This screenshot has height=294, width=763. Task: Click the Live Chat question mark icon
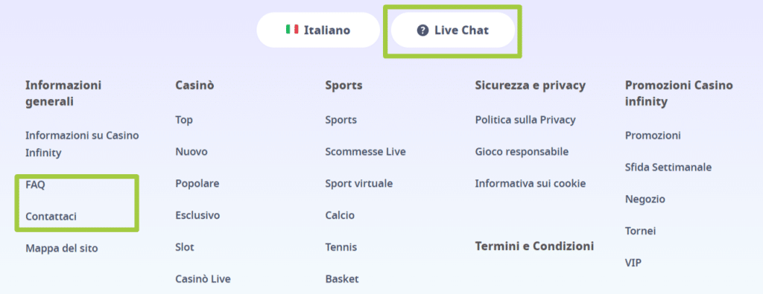click(x=422, y=30)
